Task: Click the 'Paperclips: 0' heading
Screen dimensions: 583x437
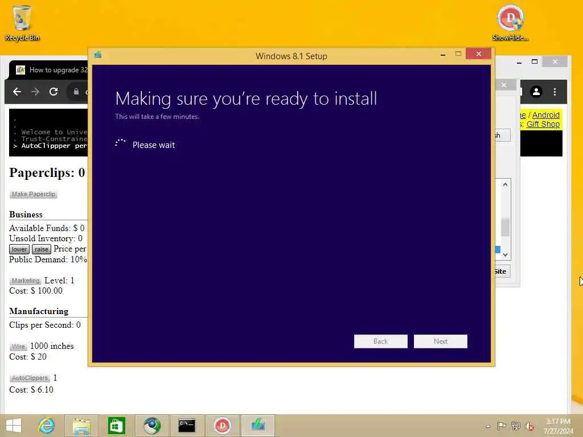Action: click(x=47, y=172)
